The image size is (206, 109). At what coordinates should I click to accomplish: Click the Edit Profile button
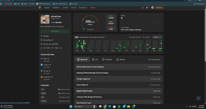[55, 31]
